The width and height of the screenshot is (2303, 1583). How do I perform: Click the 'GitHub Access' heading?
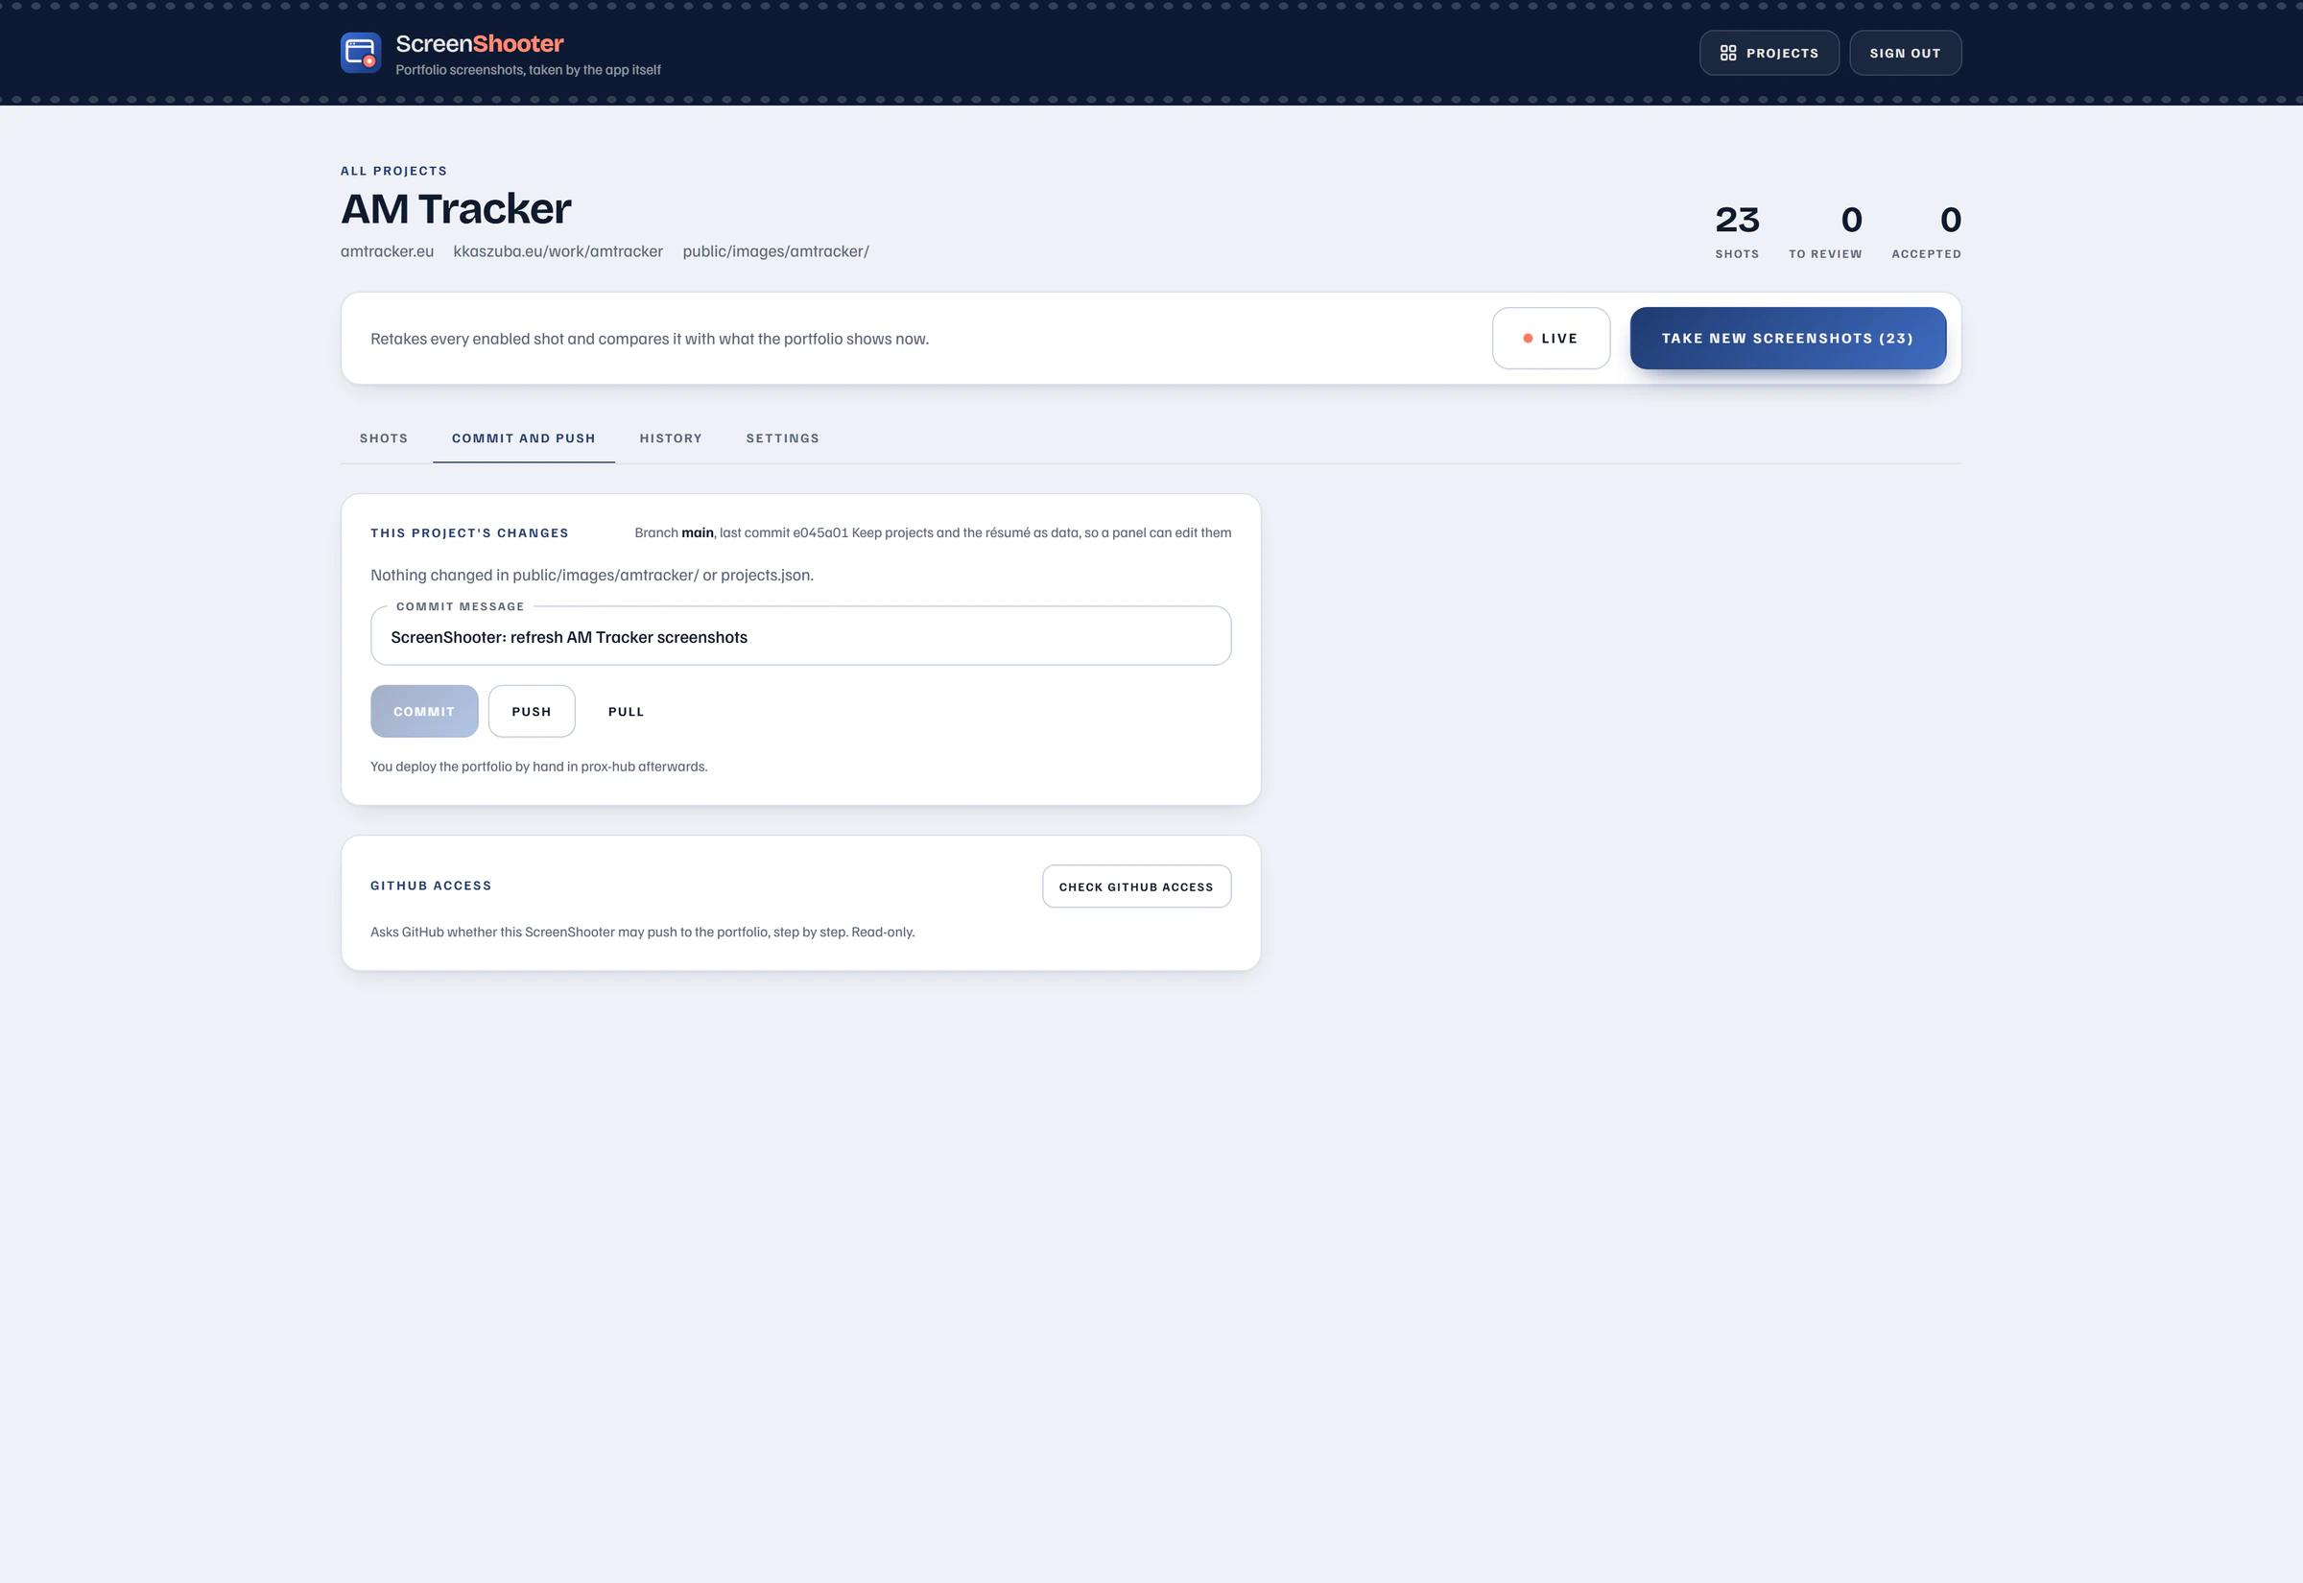pyautogui.click(x=432, y=886)
